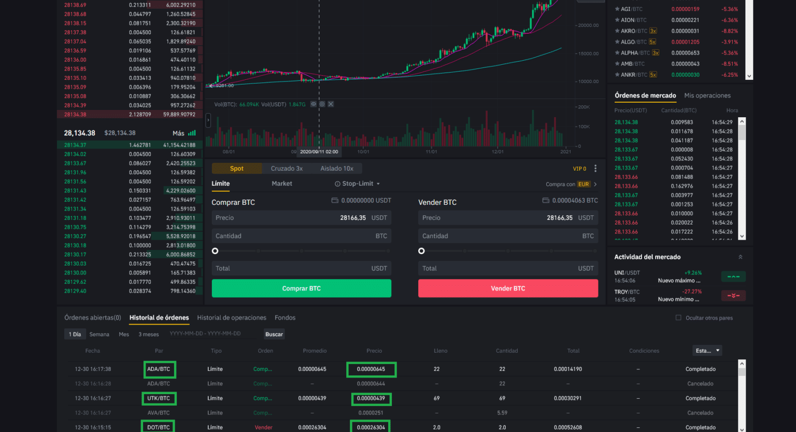Filter order history by Semana
The width and height of the screenshot is (796, 432).
(x=99, y=335)
